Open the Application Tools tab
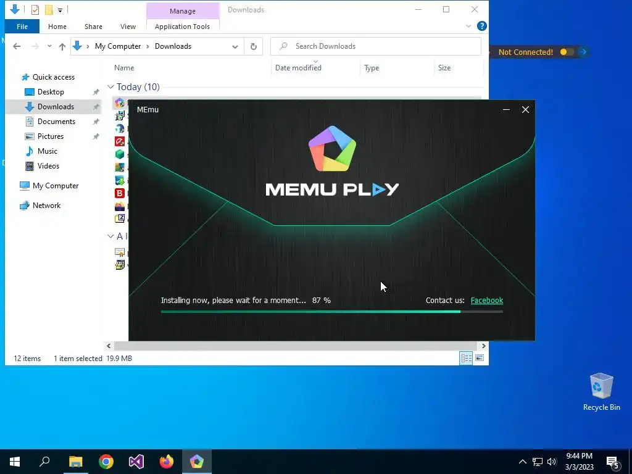Viewport: 632px width, 474px height. (x=182, y=27)
